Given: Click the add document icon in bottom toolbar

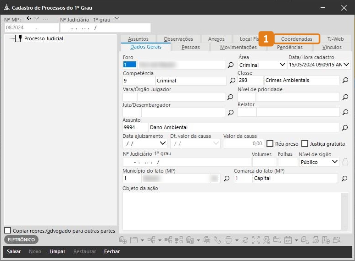Looking at the screenshot, I should click(x=123, y=240).
